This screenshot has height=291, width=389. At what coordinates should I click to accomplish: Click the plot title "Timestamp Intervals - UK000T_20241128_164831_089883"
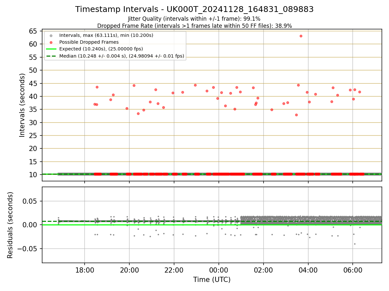194,9
